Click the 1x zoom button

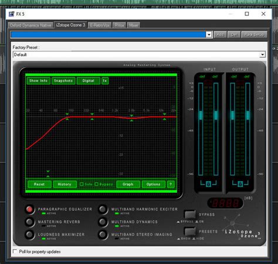[105, 81]
